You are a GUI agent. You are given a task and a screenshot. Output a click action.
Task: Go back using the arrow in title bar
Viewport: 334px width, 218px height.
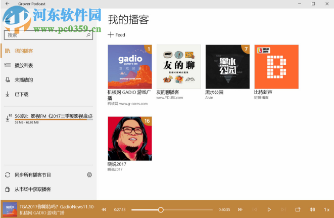7,4
